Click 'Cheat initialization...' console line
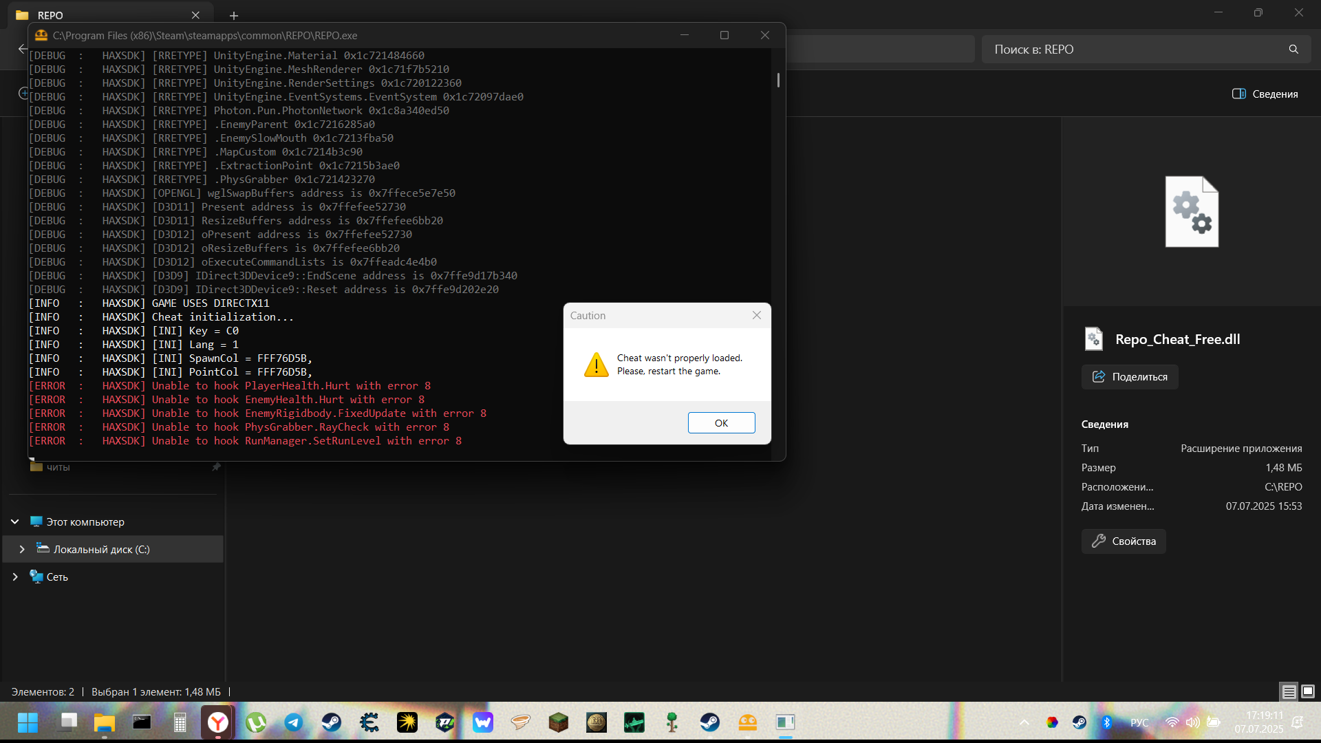Screen dimensions: 1321x743 162,317
